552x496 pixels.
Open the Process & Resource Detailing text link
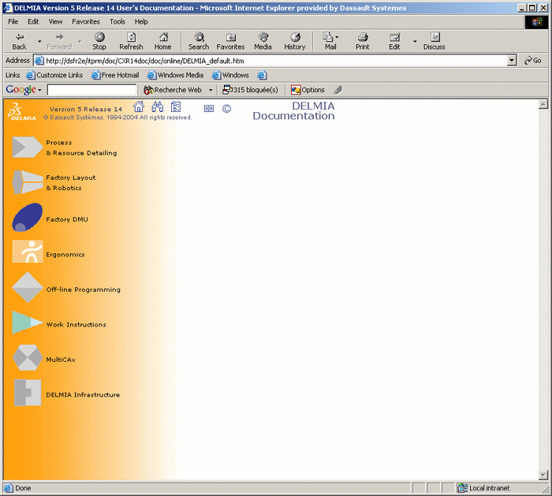pos(81,147)
